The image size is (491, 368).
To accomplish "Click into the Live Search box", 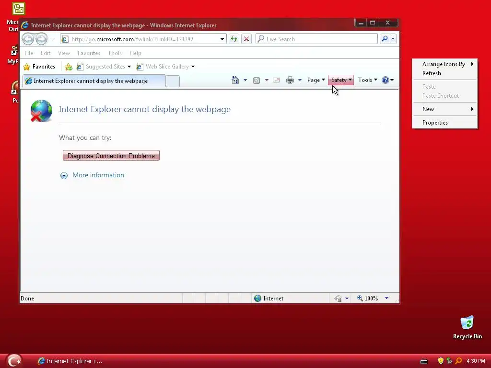I will point(316,39).
